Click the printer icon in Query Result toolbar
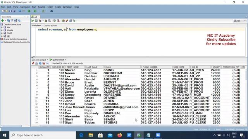The width and height of the screenshot is (248, 139). 36,63
